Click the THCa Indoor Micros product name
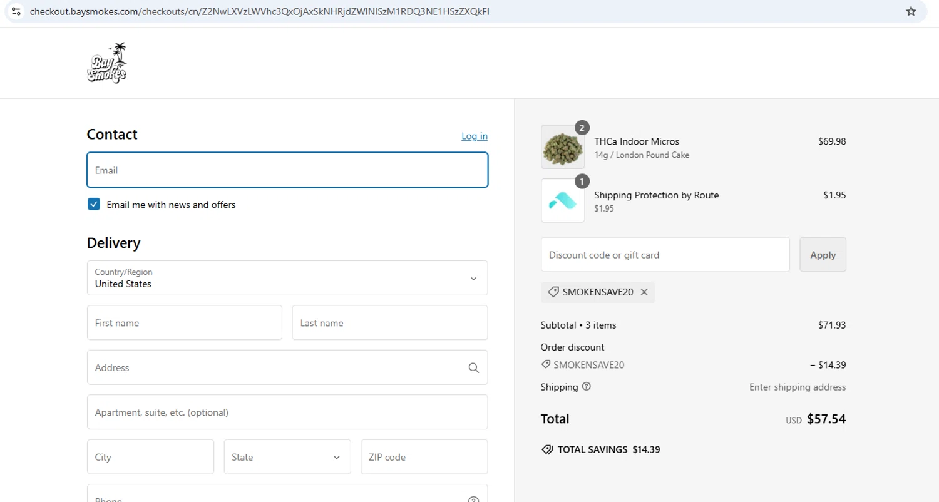 tap(637, 141)
